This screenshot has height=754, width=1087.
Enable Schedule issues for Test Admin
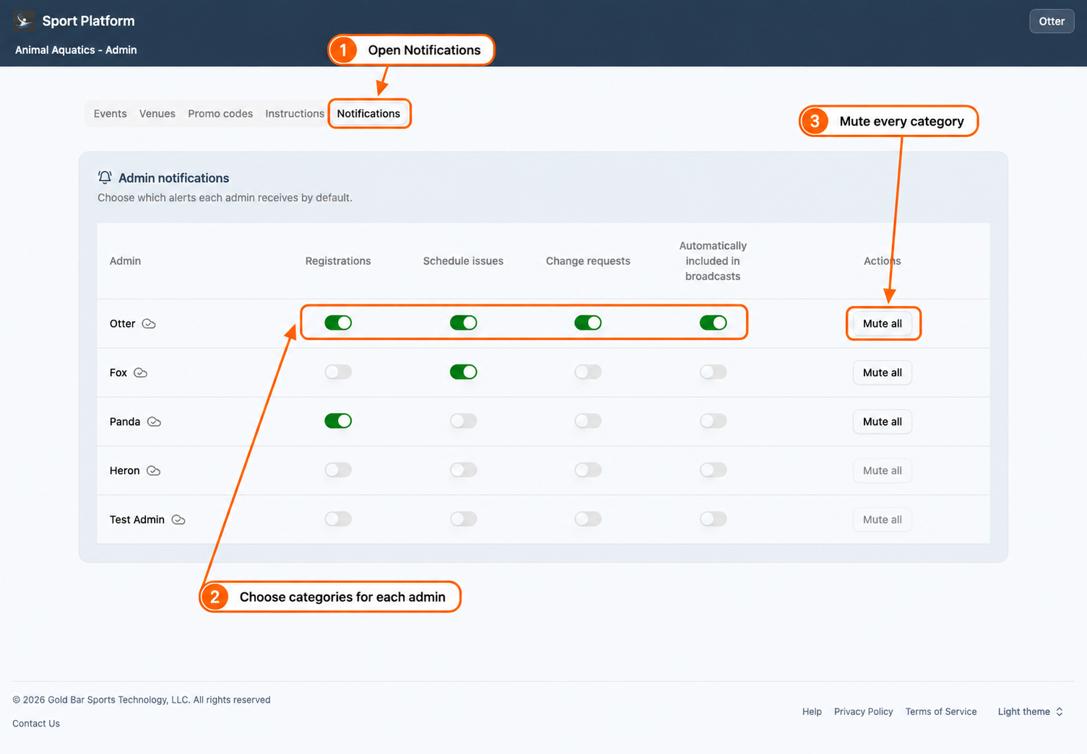[463, 519]
